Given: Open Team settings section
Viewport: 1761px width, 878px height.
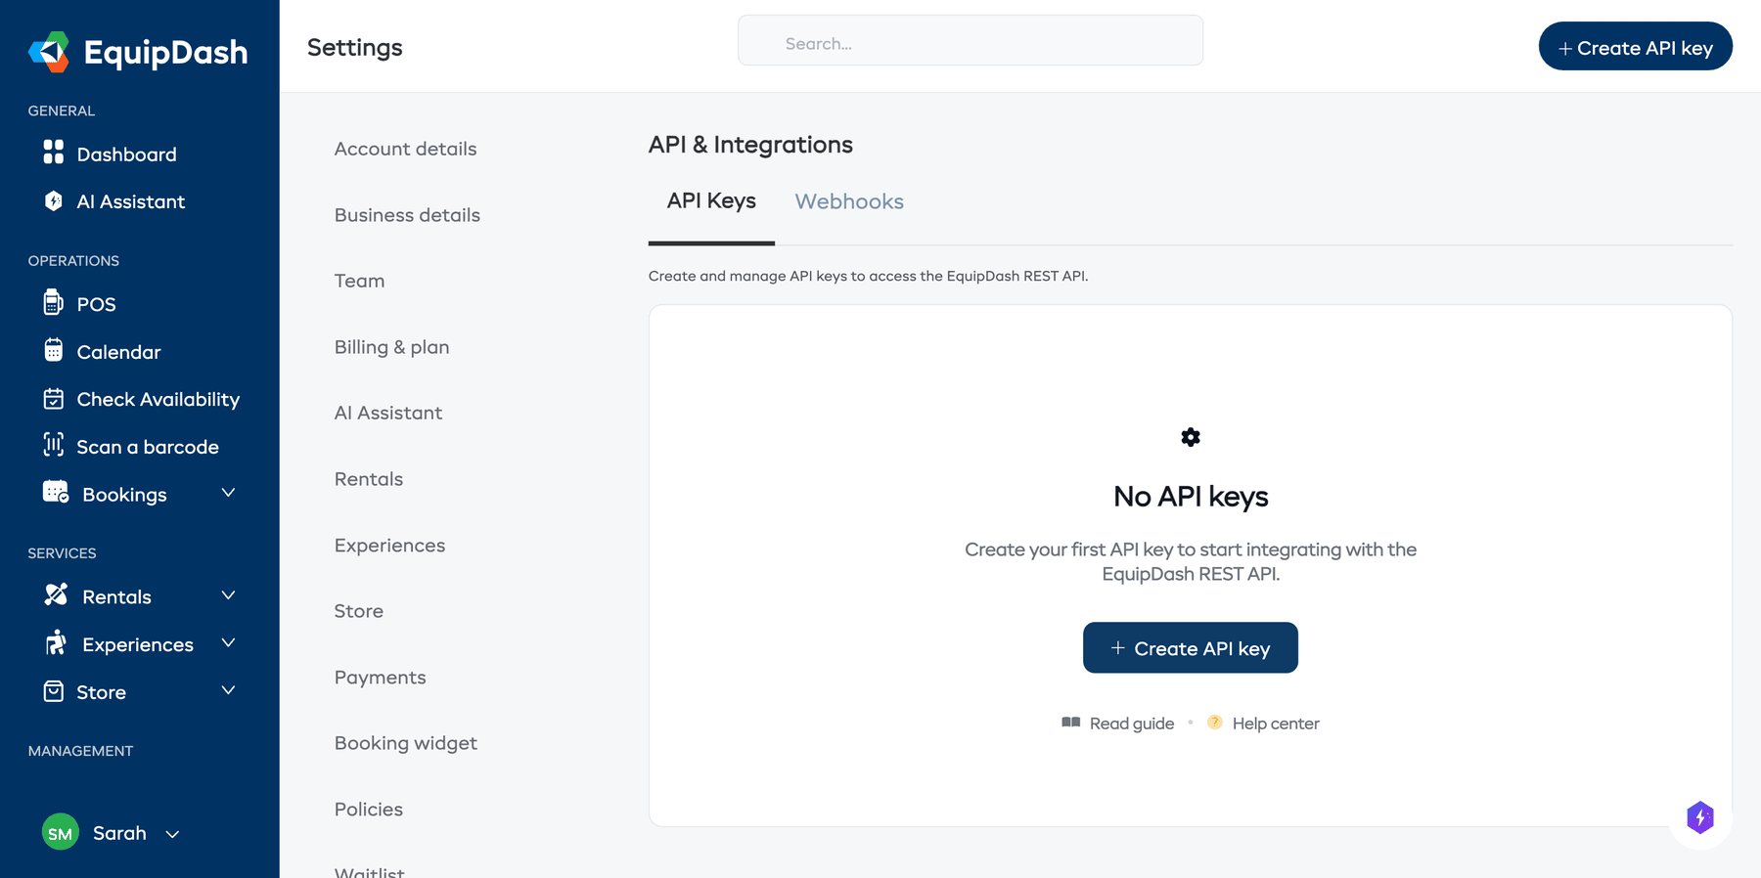Looking at the screenshot, I should pyautogui.click(x=359, y=281).
